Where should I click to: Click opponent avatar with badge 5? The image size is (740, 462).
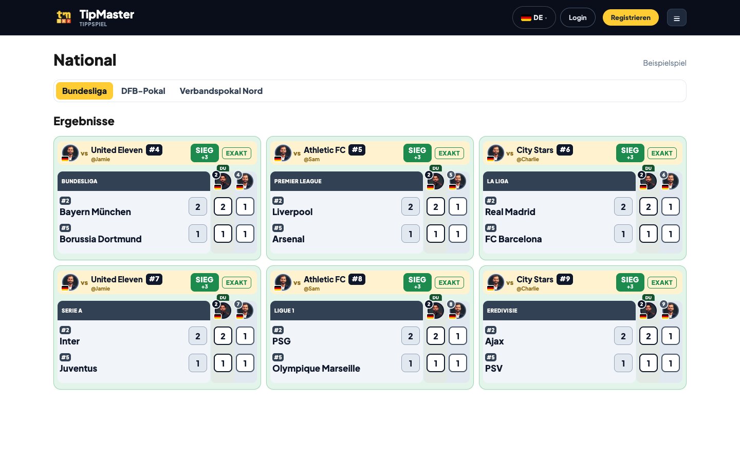coord(457,181)
